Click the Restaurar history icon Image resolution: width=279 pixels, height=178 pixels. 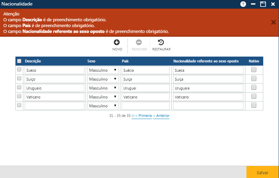161,43
